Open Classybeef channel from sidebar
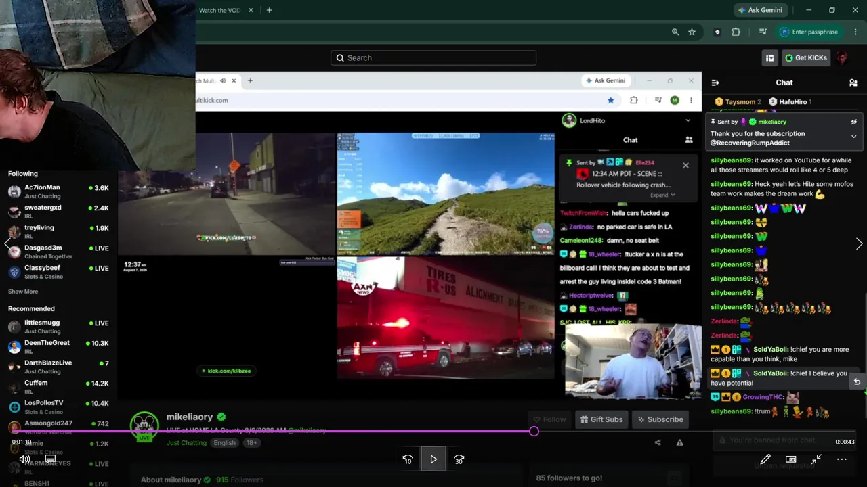The width and height of the screenshot is (867, 487). click(x=58, y=272)
